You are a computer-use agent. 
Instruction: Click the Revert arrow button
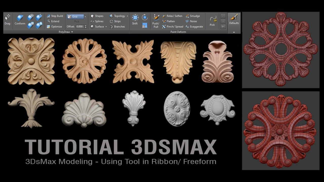tap(223, 27)
